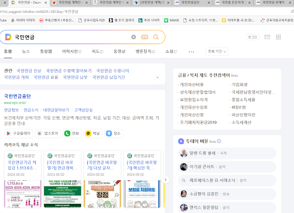Viewport: 294px width, 213px height.
Task: Expand the related searches chevron
Action: coord(158,78)
